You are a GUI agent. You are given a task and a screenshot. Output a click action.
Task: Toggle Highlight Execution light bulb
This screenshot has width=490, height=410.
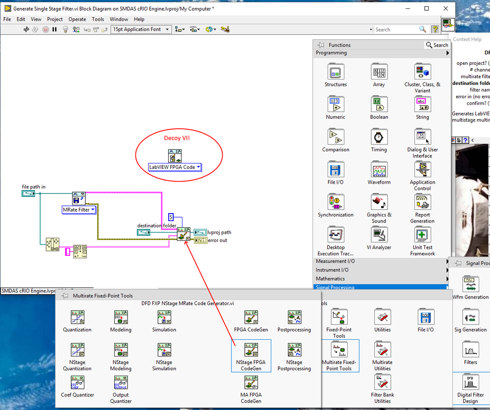pos(65,29)
